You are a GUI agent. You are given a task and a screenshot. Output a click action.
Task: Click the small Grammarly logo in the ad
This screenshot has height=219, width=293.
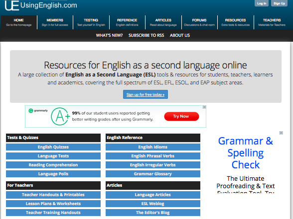coord(38,111)
